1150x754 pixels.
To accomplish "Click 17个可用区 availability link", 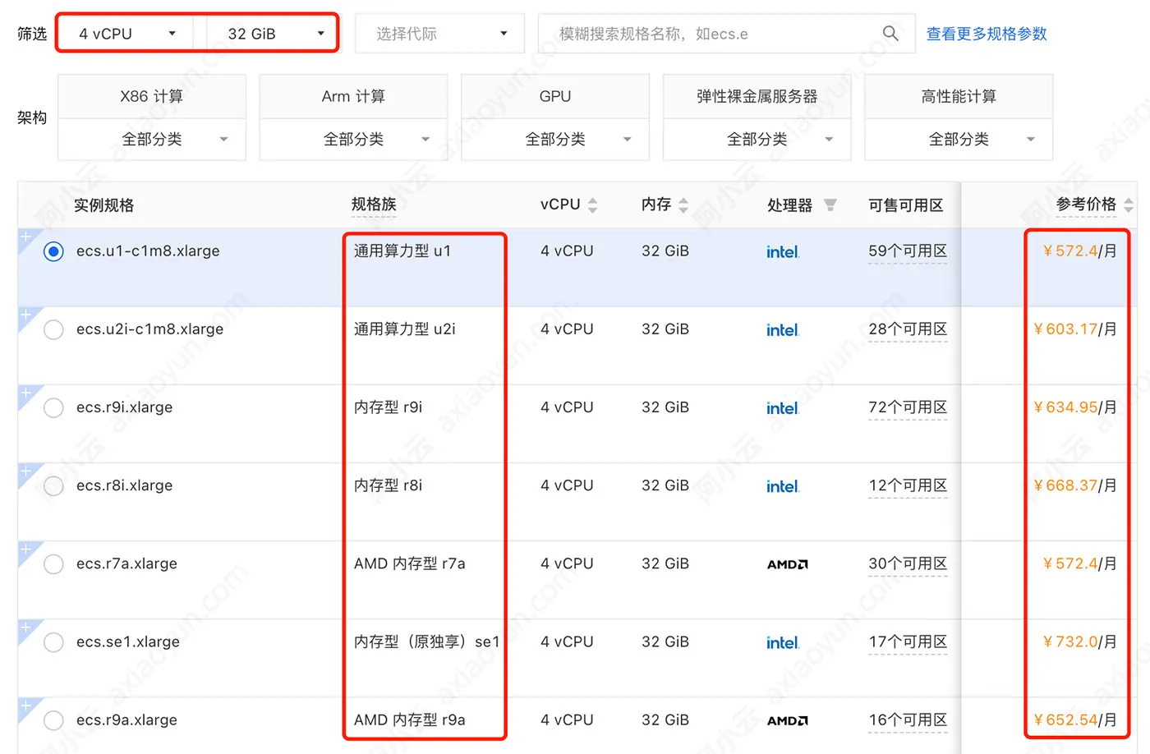I will tap(908, 641).
